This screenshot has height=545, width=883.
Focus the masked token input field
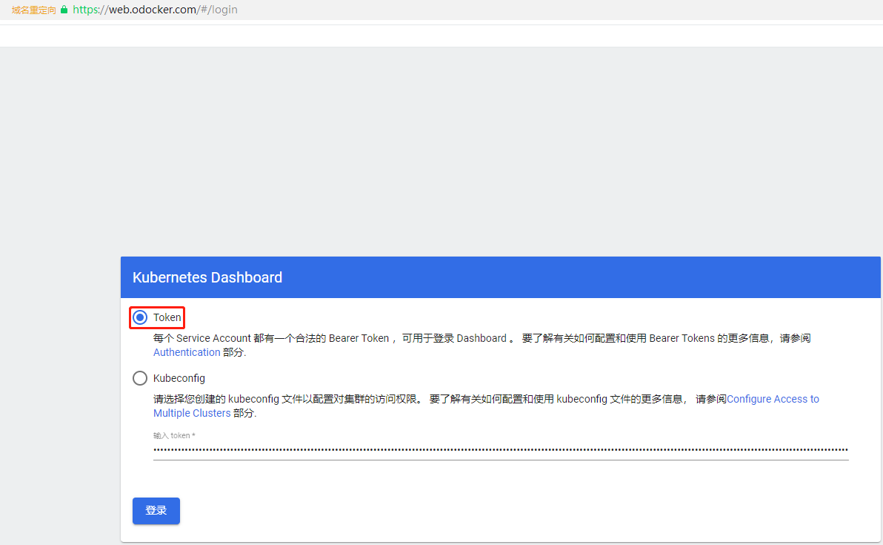point(501,449)
